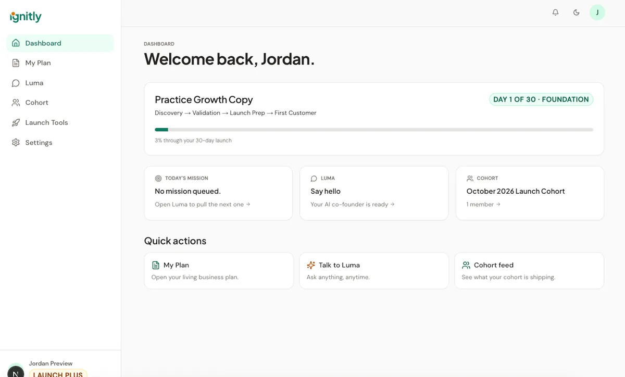Click 'Your AI co-founder is ready' link
This screenshot has width=625, height=377.
[x=353, y=204]
